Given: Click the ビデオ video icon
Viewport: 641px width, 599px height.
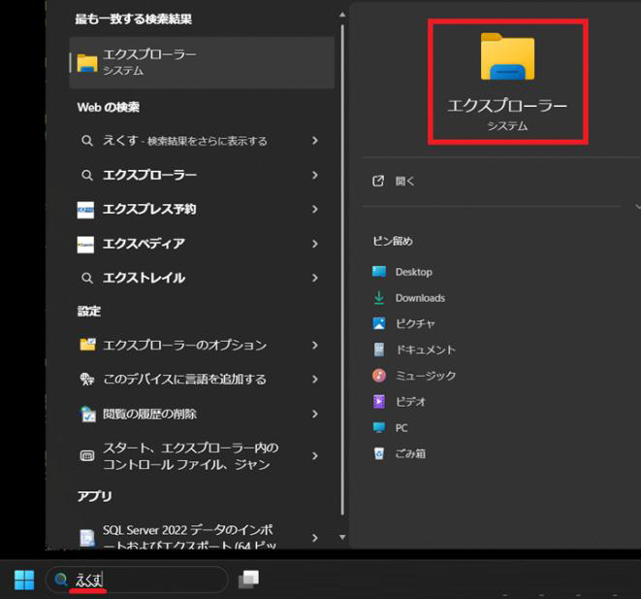Looking at the screenshot, I should tap(379, 401).
